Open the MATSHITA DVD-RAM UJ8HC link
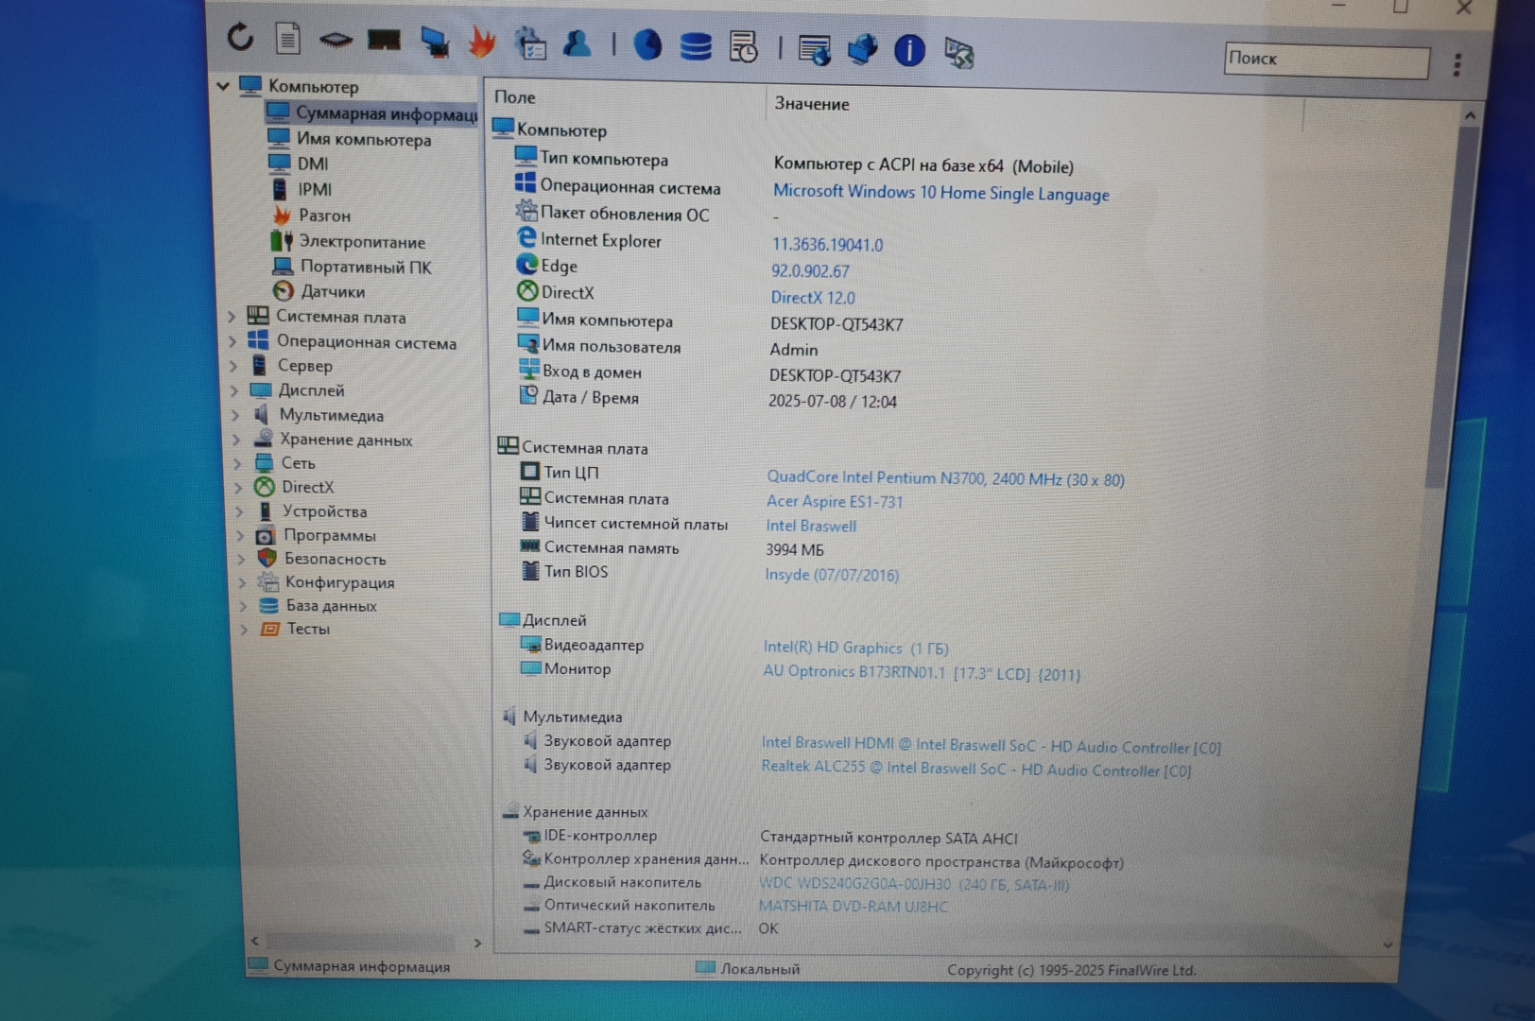The width and height of the screenshot is (1535, 1021). (x=853, y=907)
